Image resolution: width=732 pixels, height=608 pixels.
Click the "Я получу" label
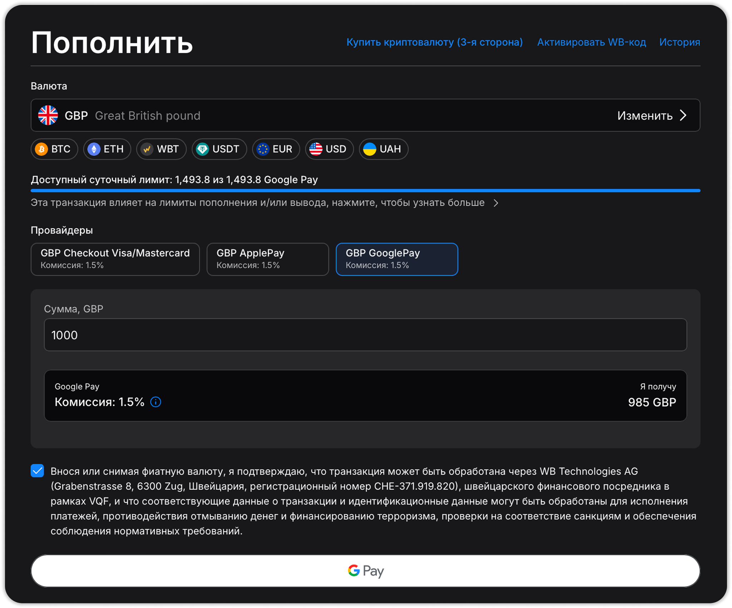click(x=658, y=387)
